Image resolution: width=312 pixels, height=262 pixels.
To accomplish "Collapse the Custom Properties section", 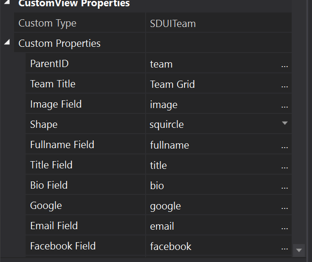I will tap(7, 43).
